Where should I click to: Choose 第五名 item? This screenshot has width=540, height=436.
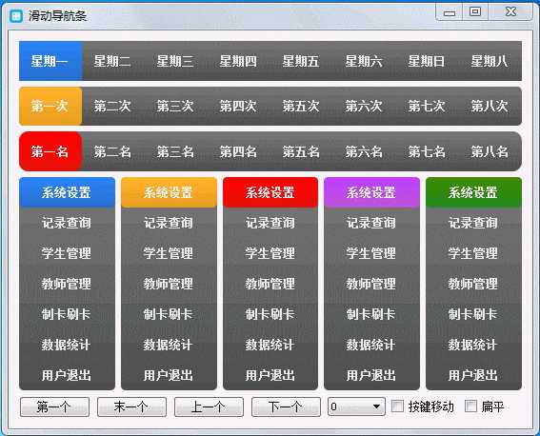pos(301,151)
